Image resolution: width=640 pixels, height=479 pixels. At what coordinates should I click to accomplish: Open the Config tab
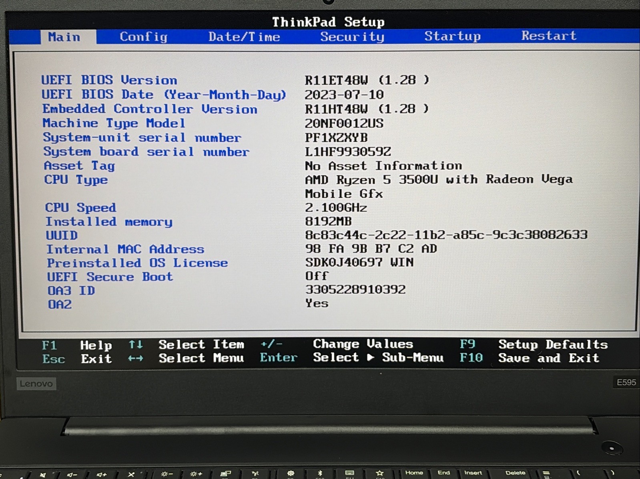[x=143, y=37]
